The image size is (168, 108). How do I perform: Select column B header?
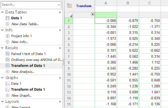(128, 3)
